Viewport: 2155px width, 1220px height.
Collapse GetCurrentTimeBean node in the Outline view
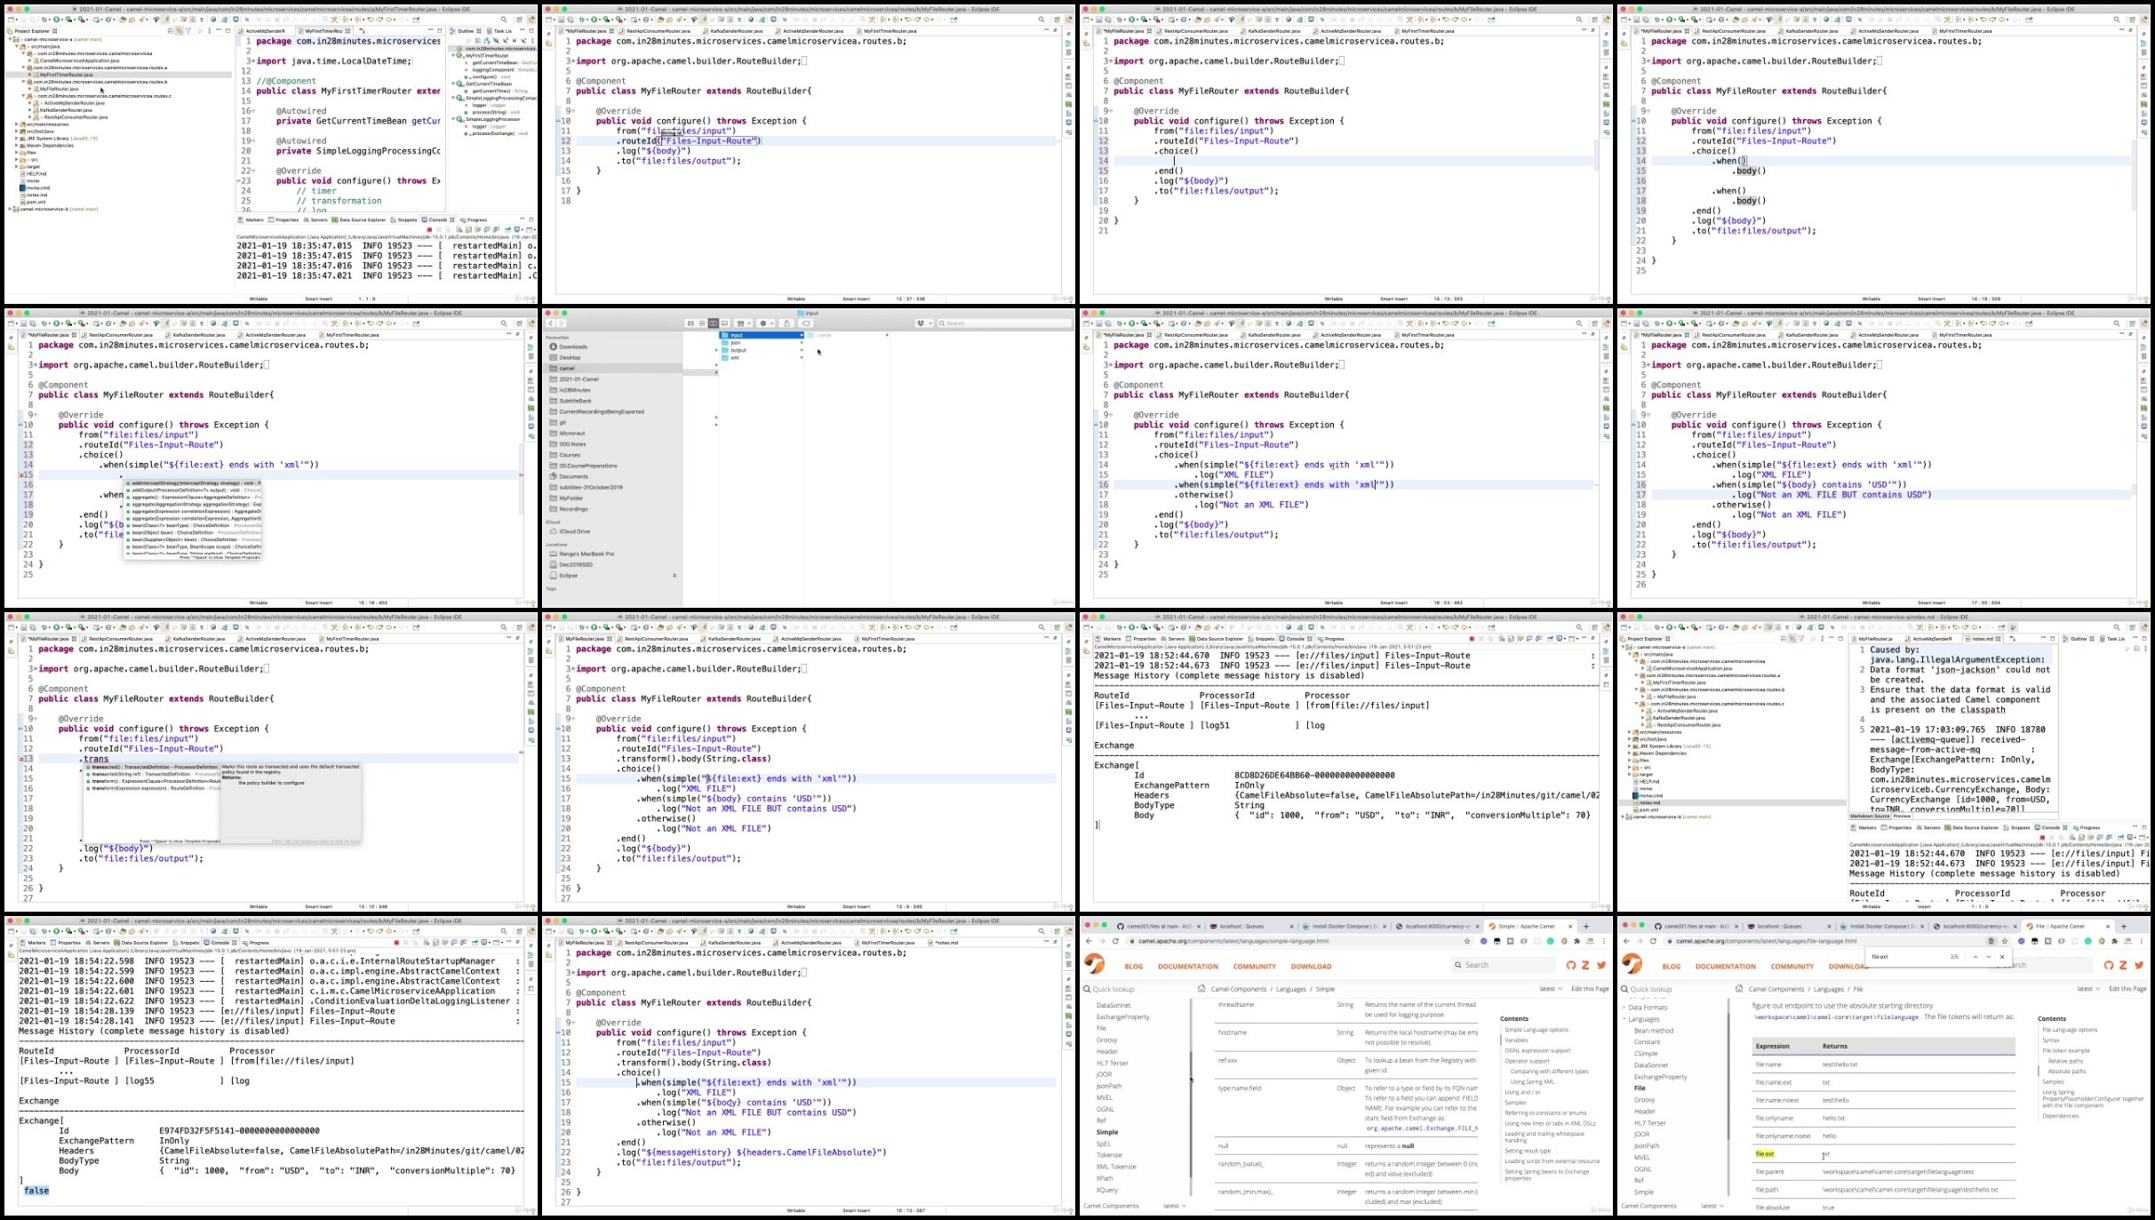click(x=453, y=84)
